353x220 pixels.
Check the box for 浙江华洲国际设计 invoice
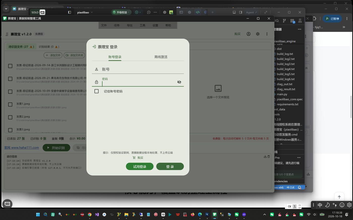(10, 66)
